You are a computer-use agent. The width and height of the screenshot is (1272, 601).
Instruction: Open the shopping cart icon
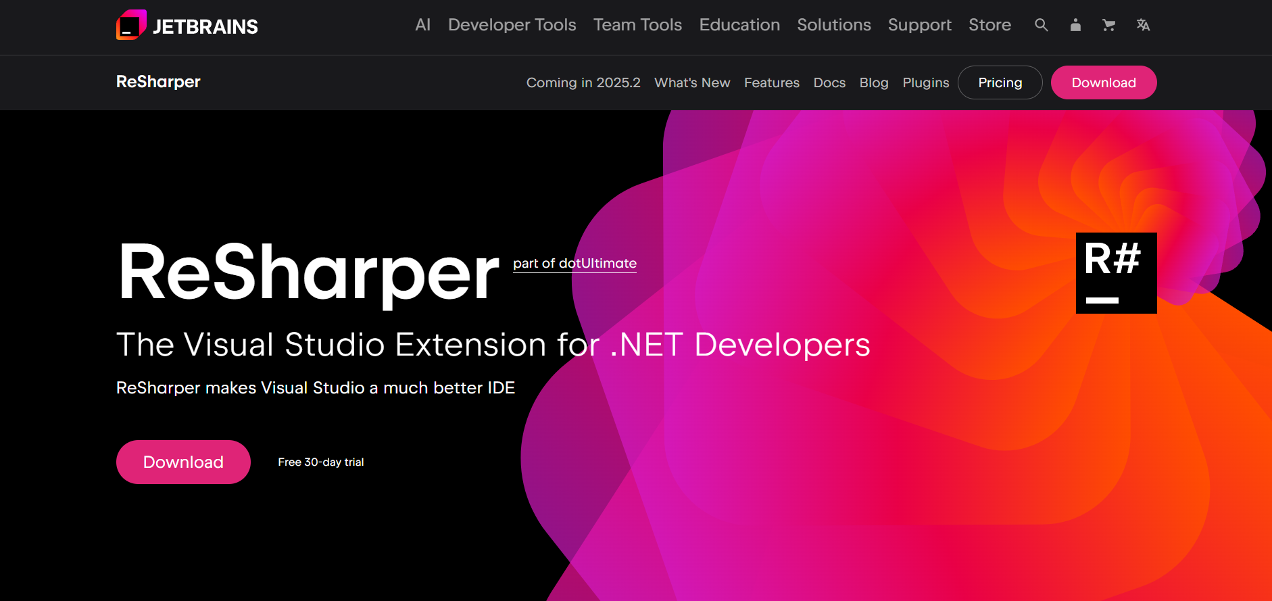tap(1109, 25)
